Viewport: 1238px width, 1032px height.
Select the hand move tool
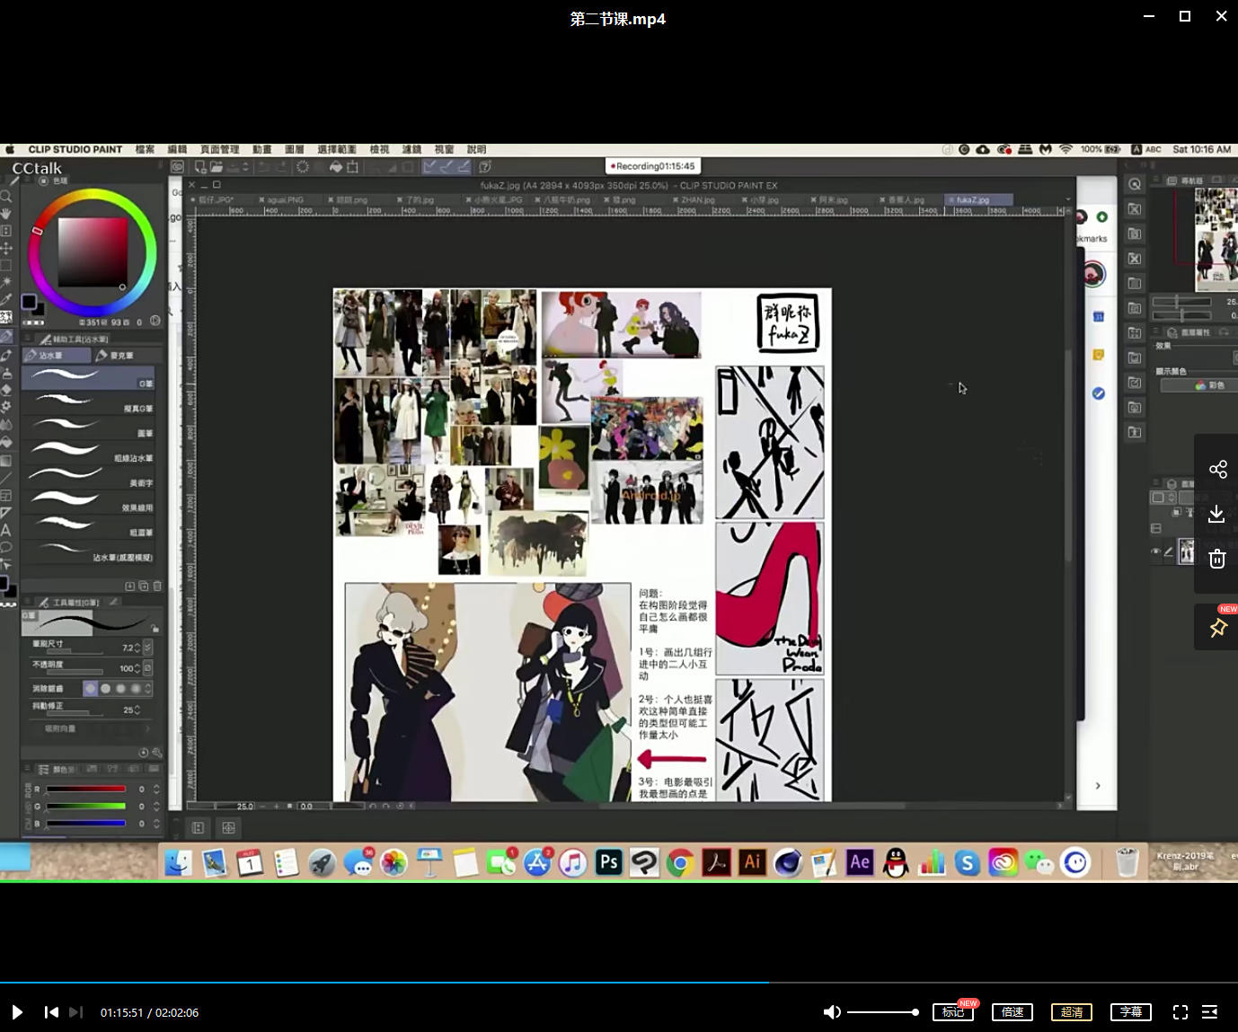click(6, 214)
